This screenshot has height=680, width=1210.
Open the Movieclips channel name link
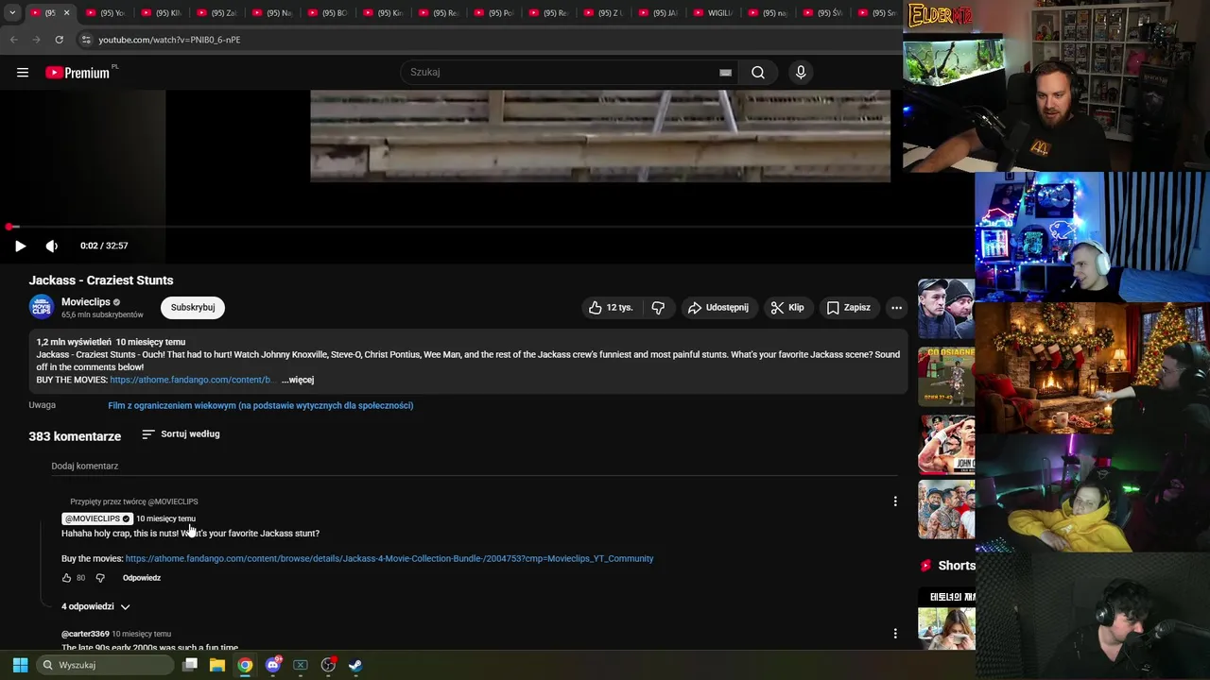(86, 302)
